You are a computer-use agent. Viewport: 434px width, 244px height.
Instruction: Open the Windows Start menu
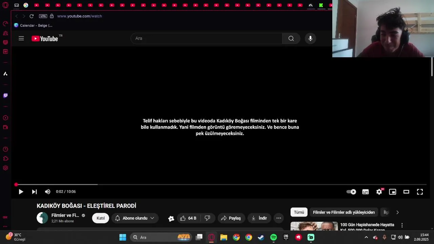[x=123, y=237]
